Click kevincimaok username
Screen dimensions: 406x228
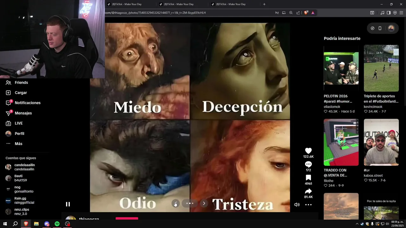pyautogui.click(x=373, y=107)
